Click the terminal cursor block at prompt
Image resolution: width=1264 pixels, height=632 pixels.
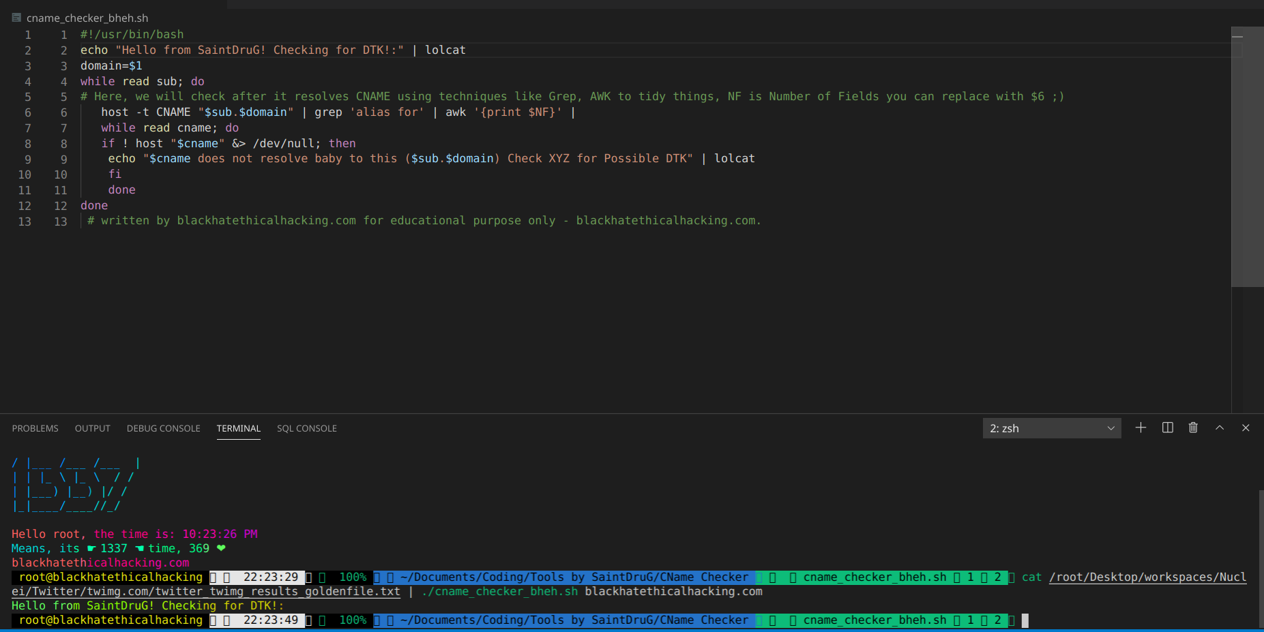[1025, 620]
